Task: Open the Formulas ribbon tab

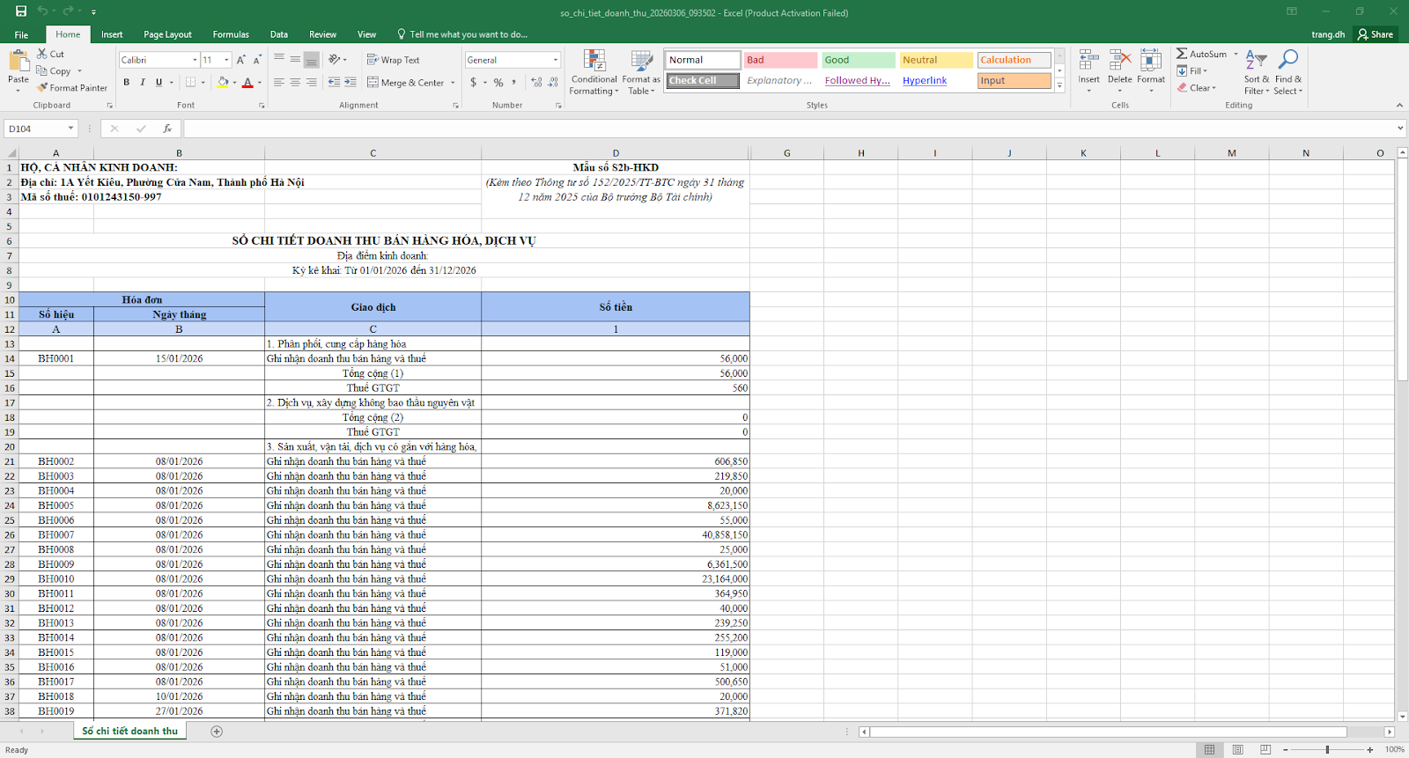Action: tap(231, 34)
